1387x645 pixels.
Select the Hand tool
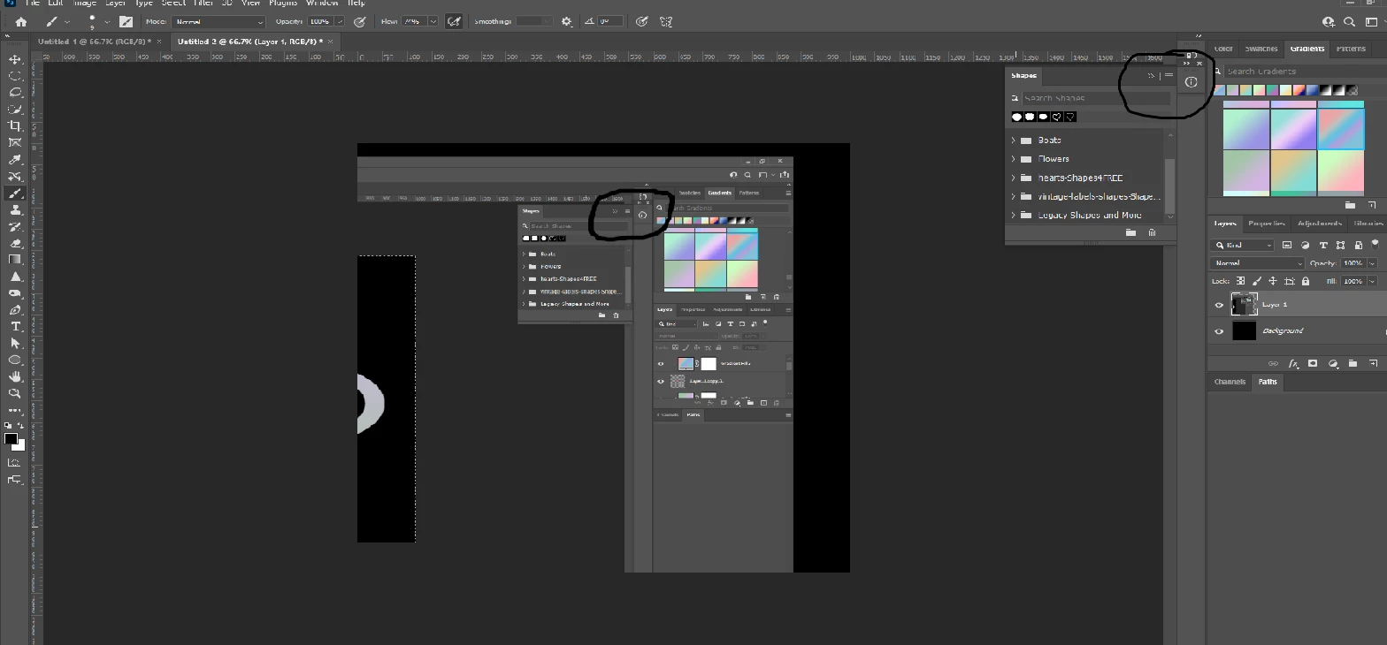[x=15, y=377]
